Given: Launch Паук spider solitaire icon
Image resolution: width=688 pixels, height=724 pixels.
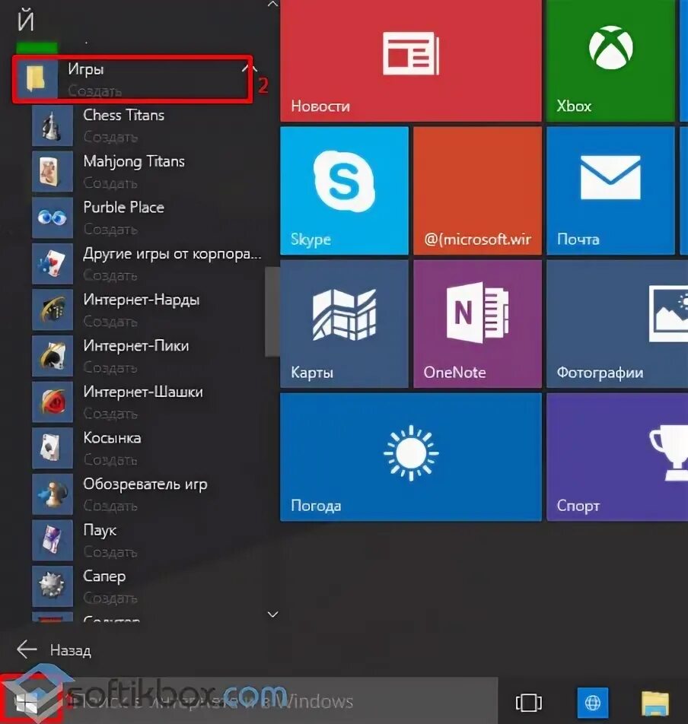Looking at the screenshot, I should [x=53, y=540].
